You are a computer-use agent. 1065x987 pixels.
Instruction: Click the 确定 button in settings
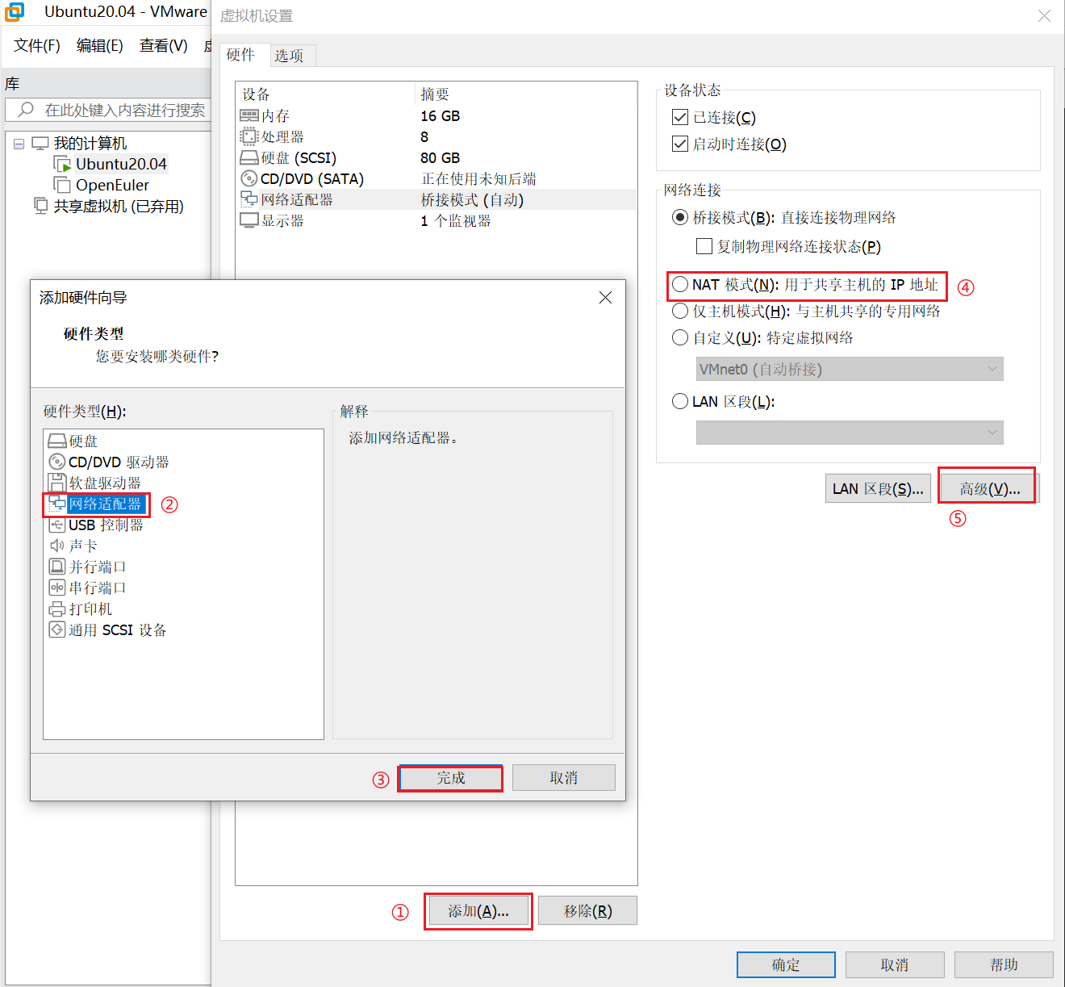click(786, 965)
